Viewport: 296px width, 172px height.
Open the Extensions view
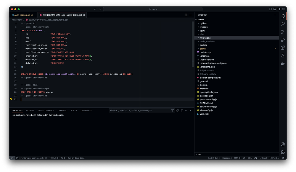click(283, 48)
